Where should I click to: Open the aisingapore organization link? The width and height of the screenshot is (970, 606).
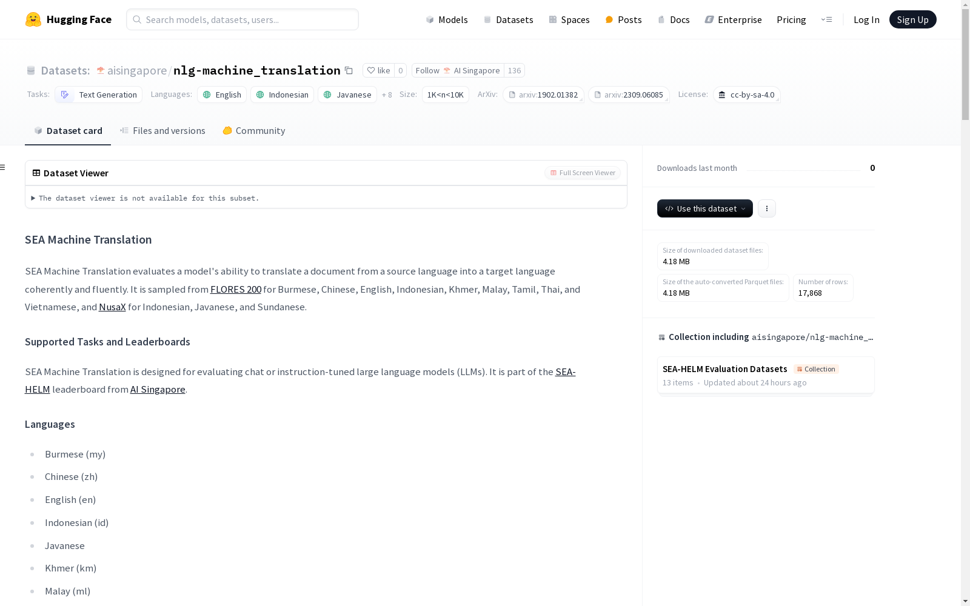pyautogui.click(x=137, y=70)
